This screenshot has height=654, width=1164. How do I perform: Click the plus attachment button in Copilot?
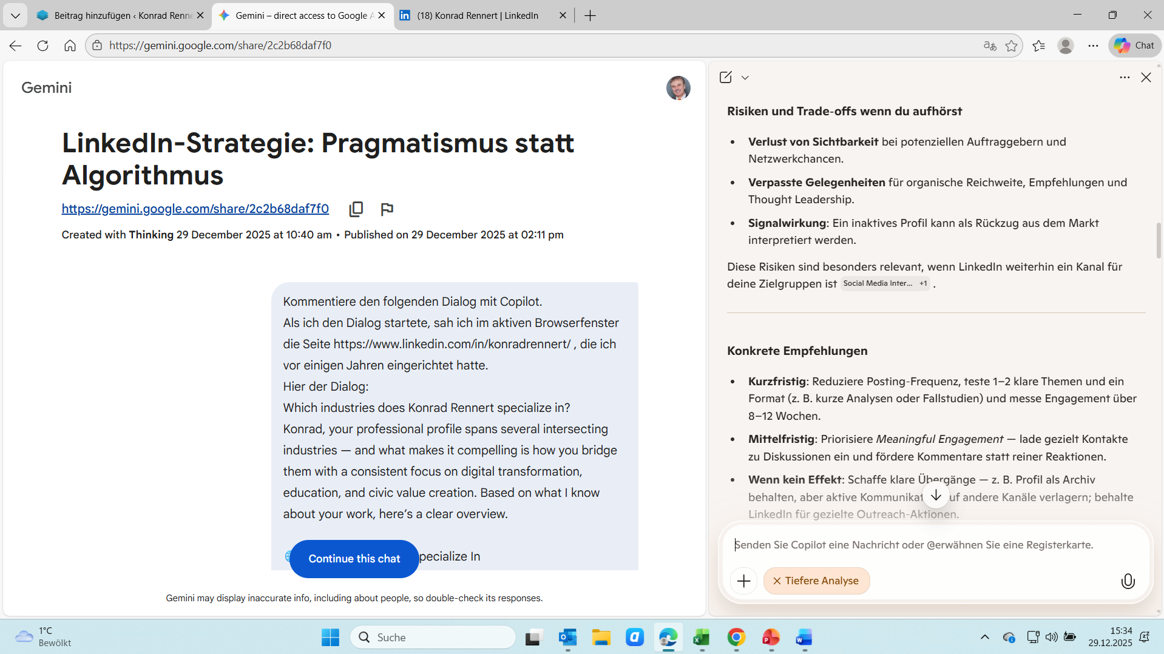pyautogui.click(x=743, y=581)
